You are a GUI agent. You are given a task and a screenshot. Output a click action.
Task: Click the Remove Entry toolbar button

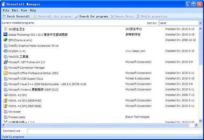[x=122, y=16]
